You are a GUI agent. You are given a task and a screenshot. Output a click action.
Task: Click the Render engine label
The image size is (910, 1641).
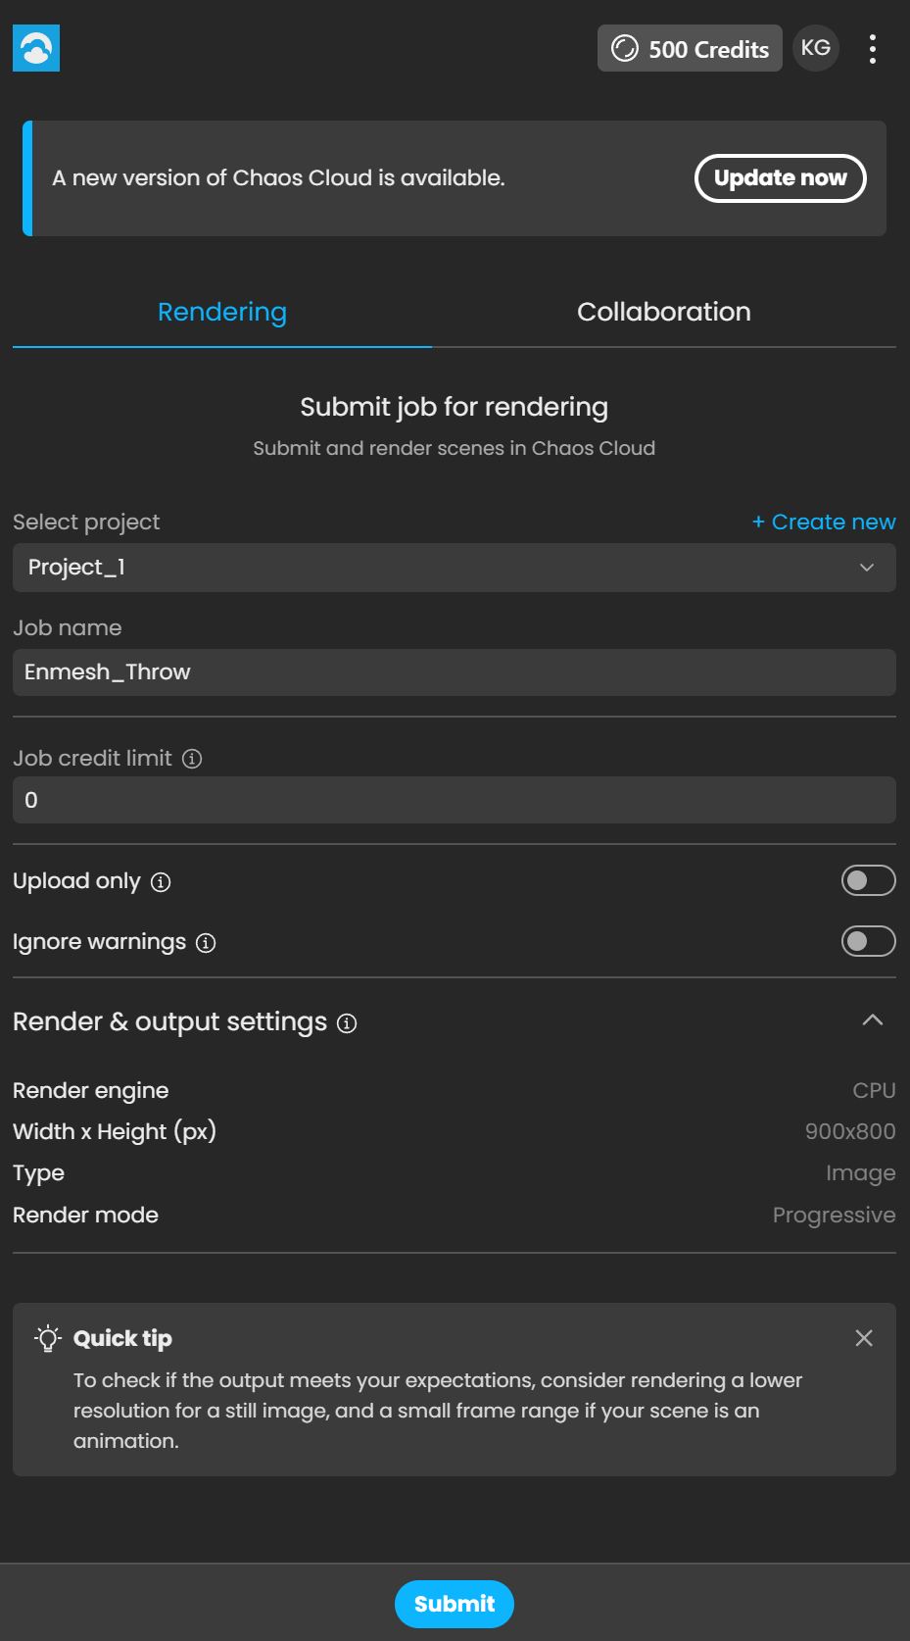91,1090
